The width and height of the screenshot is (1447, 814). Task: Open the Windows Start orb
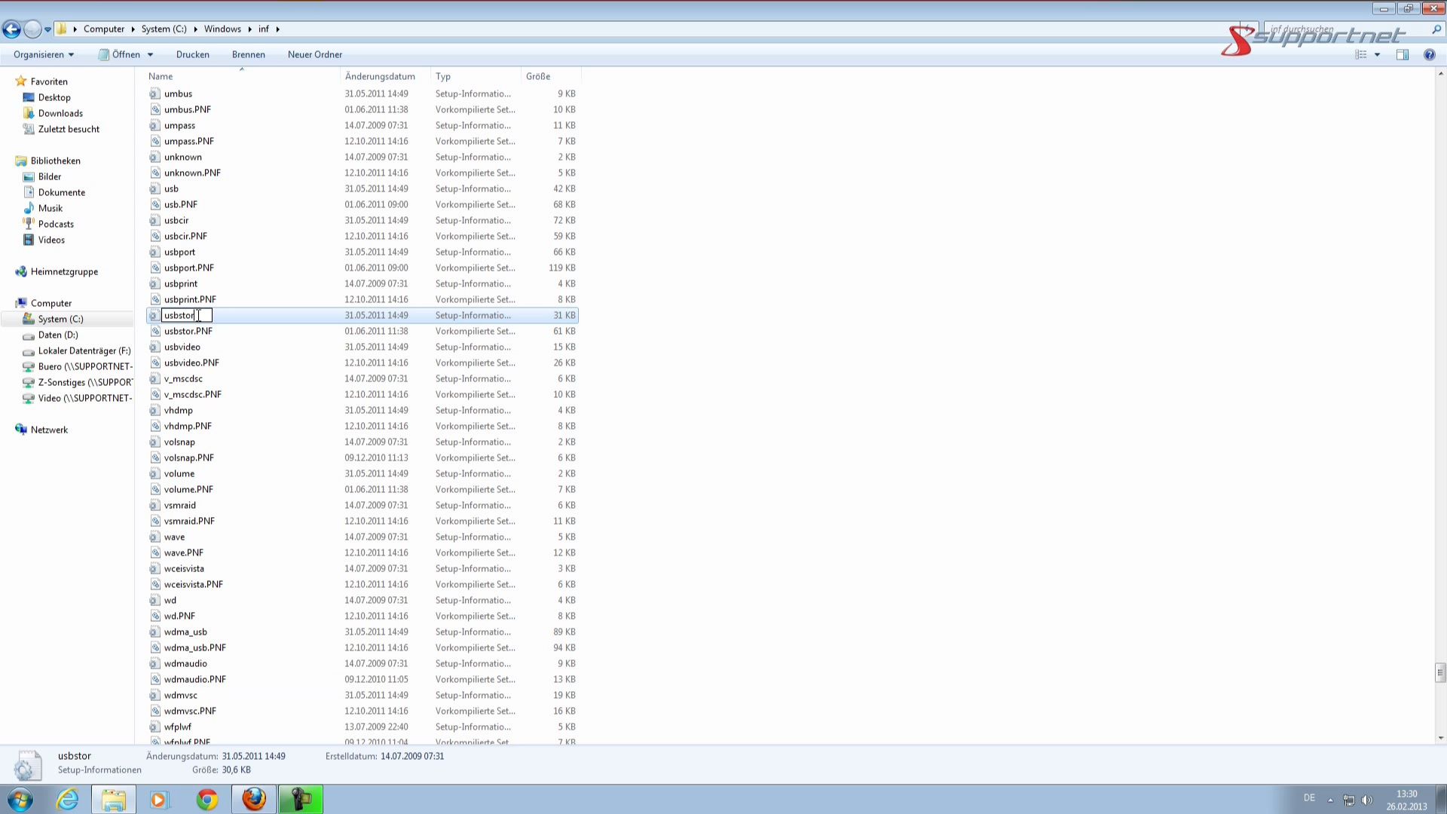click(x=20, y=799)
